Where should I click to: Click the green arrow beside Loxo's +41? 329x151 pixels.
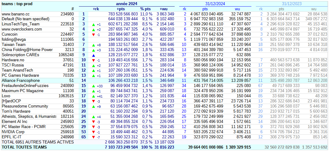pyautogui.click(x=93, y=96)
